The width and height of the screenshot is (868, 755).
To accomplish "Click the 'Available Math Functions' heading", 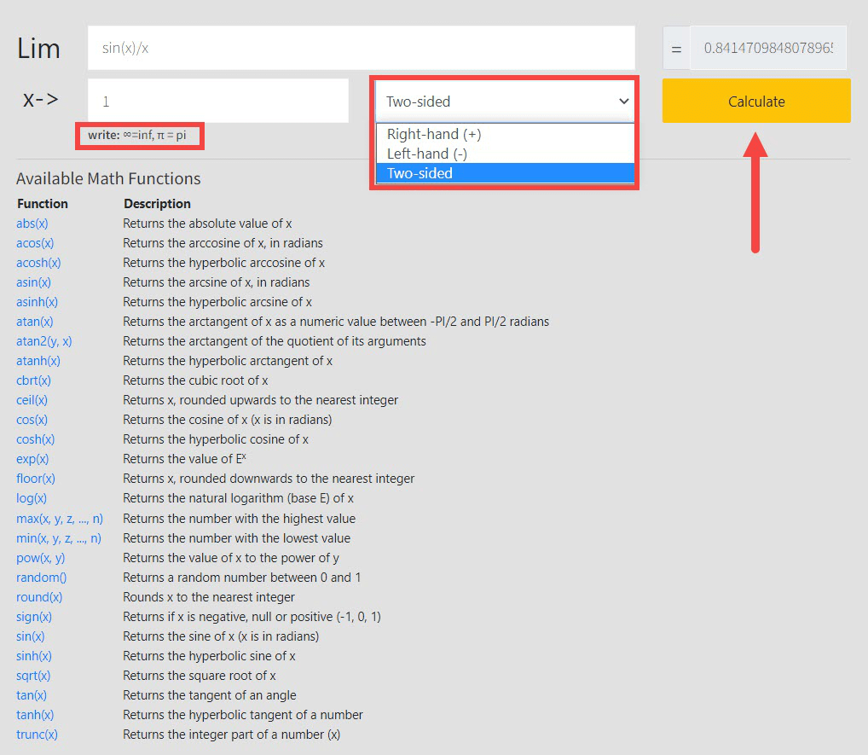I will coord(108,178).
